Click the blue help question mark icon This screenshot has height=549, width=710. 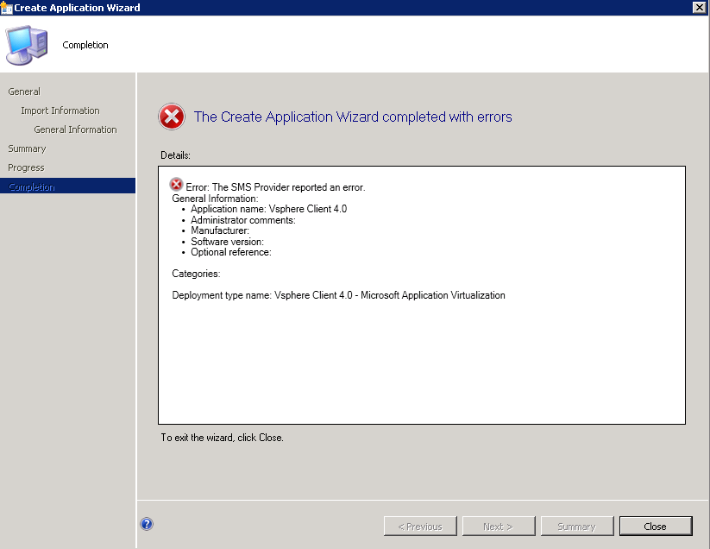(x=147, y=524)
